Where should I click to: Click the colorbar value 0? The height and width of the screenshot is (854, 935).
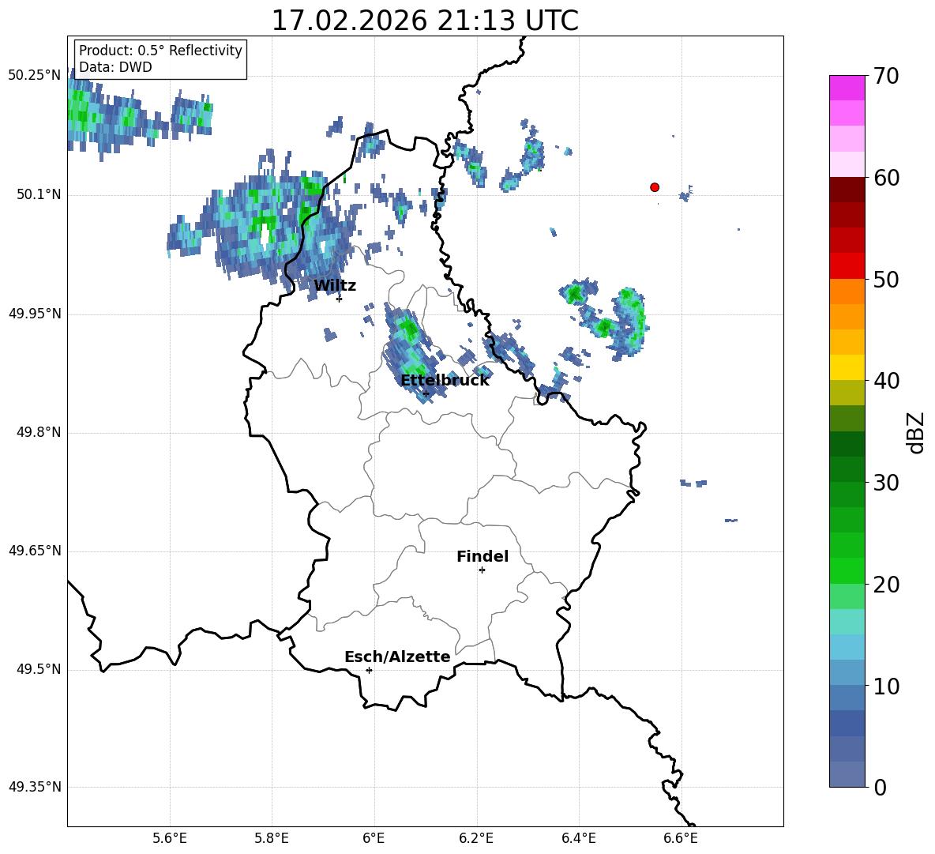pos(880,787)
